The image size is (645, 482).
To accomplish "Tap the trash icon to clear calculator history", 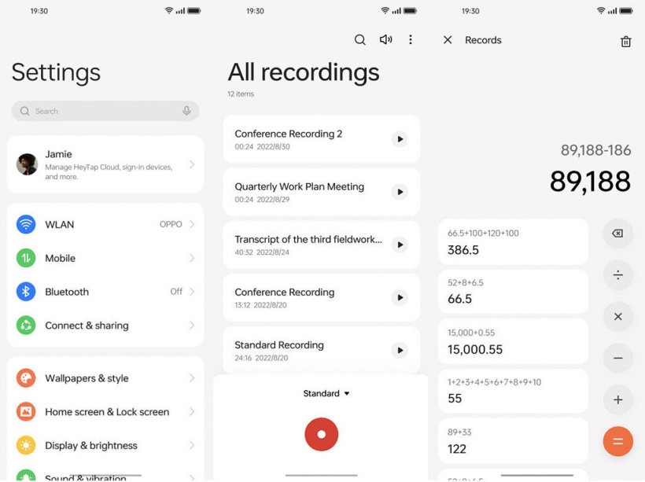I will coord(625,40).
